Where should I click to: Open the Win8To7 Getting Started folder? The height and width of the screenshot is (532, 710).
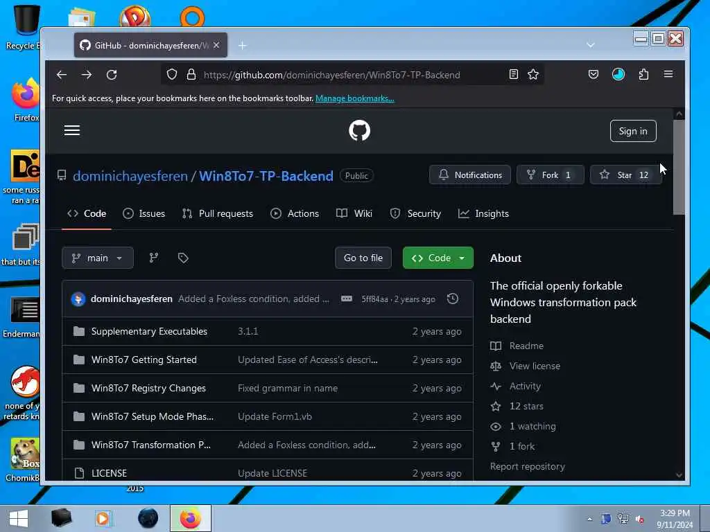pos(144,360)
